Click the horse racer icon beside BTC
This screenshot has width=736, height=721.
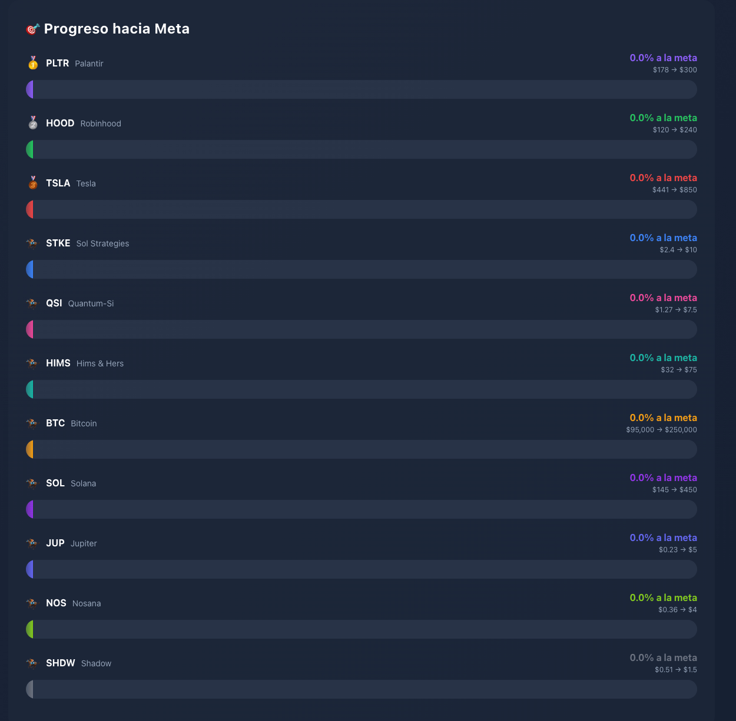[32, 423]
